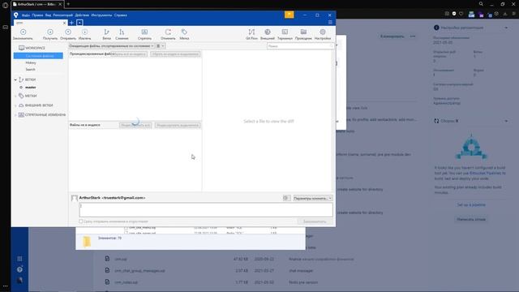The width and height of the screenshot is (519, 292).
Task: Expand the СПРЯТАННЫЕ ИЗМЕНЕНИЯ stashes section
Action: click(15, 115)
